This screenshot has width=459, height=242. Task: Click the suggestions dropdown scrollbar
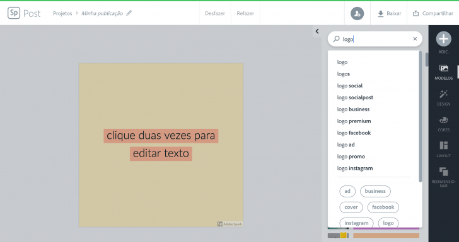(421, 117)
